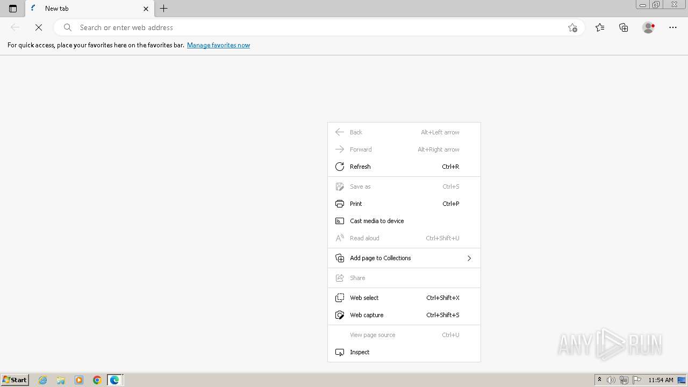This screenshot has width=688, height=387.
Task: Open the volume speaker tray icon
Action: point(611,380)
